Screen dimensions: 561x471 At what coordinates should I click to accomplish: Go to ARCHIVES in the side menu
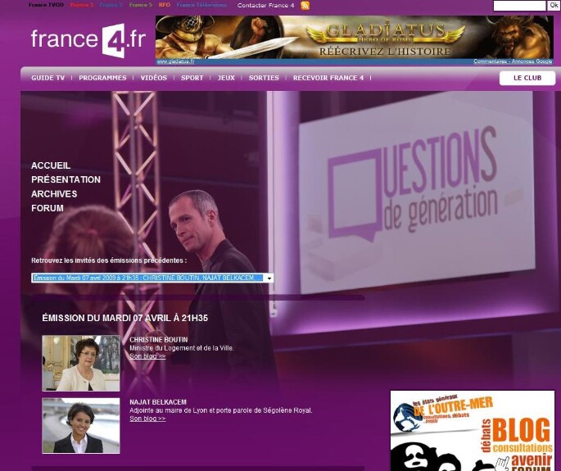pos(54,194)
